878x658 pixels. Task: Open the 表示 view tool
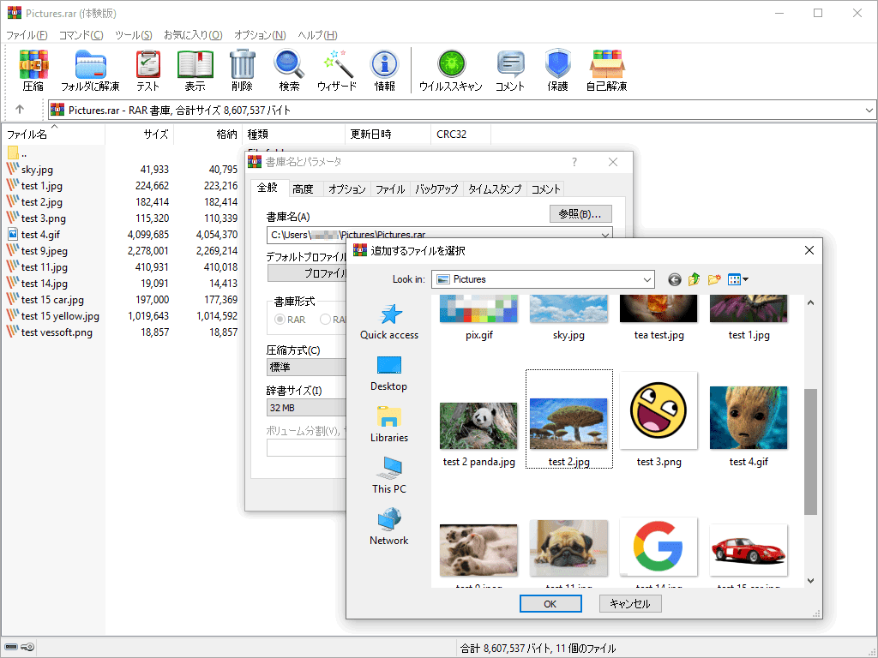tap(195, 70)
